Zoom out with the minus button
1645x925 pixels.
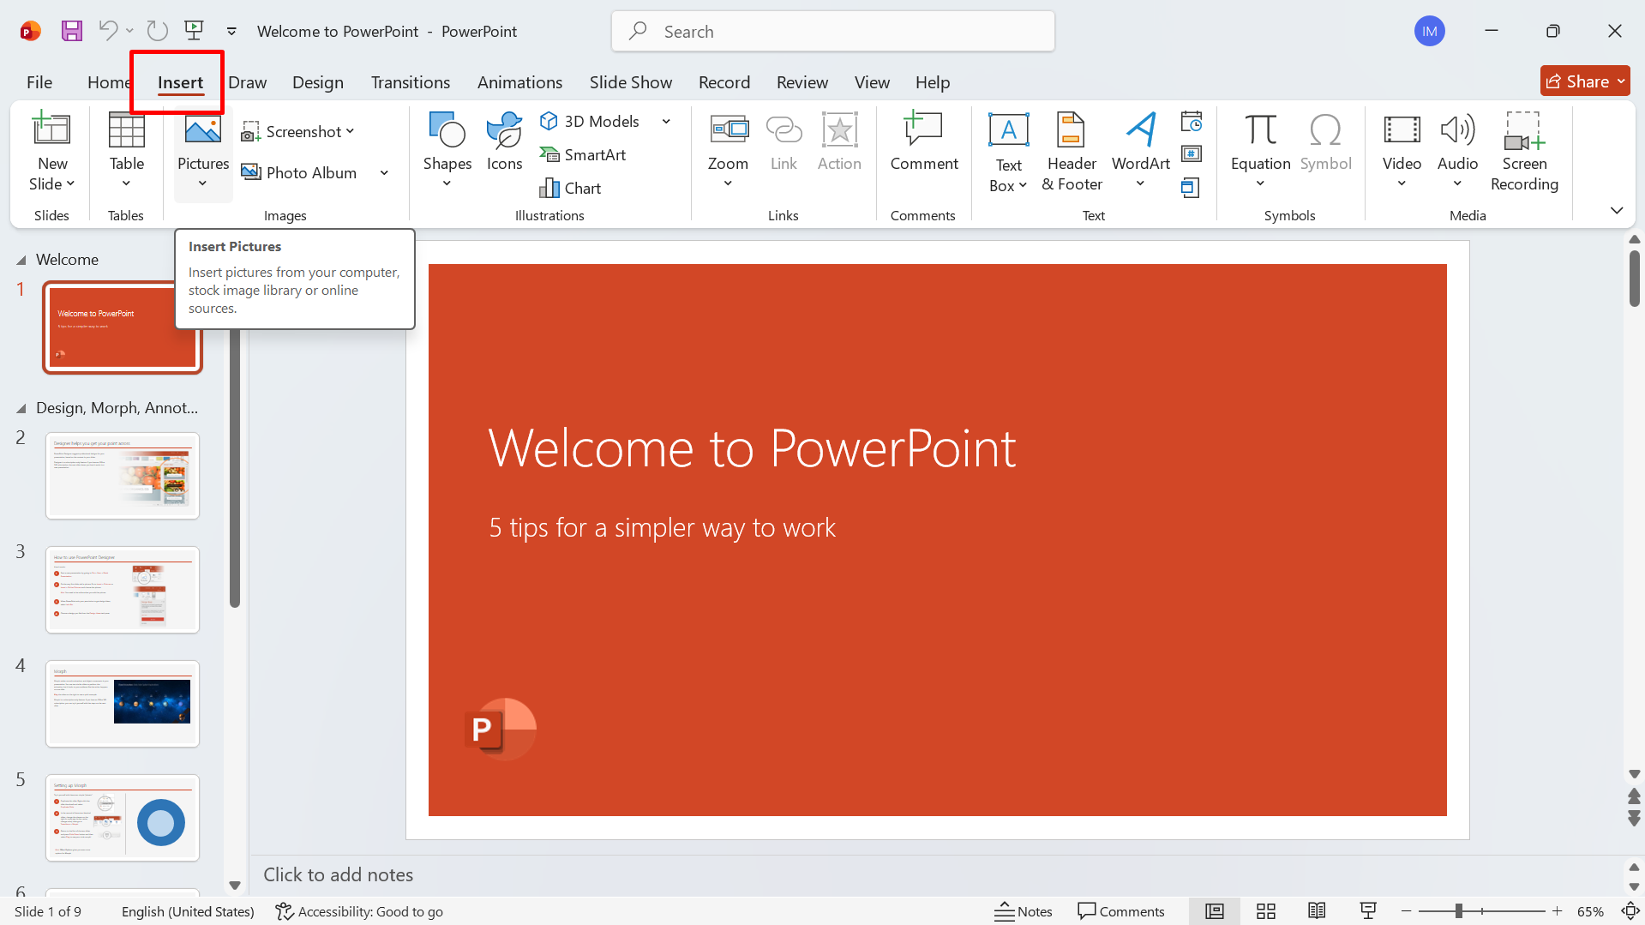tap(1406, 911)
